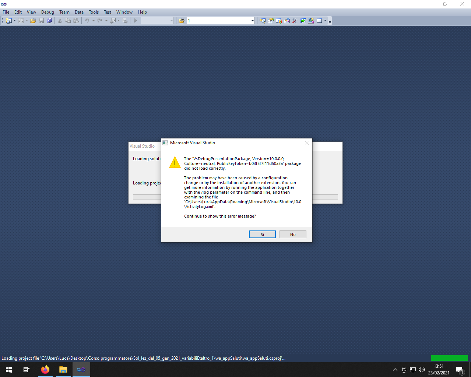
Task: Click the Redo arrow icon
Action: click(x=99, y=21)
